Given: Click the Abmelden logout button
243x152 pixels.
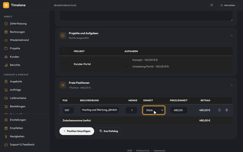Looking at the screenshot, I should click(228, 5).
